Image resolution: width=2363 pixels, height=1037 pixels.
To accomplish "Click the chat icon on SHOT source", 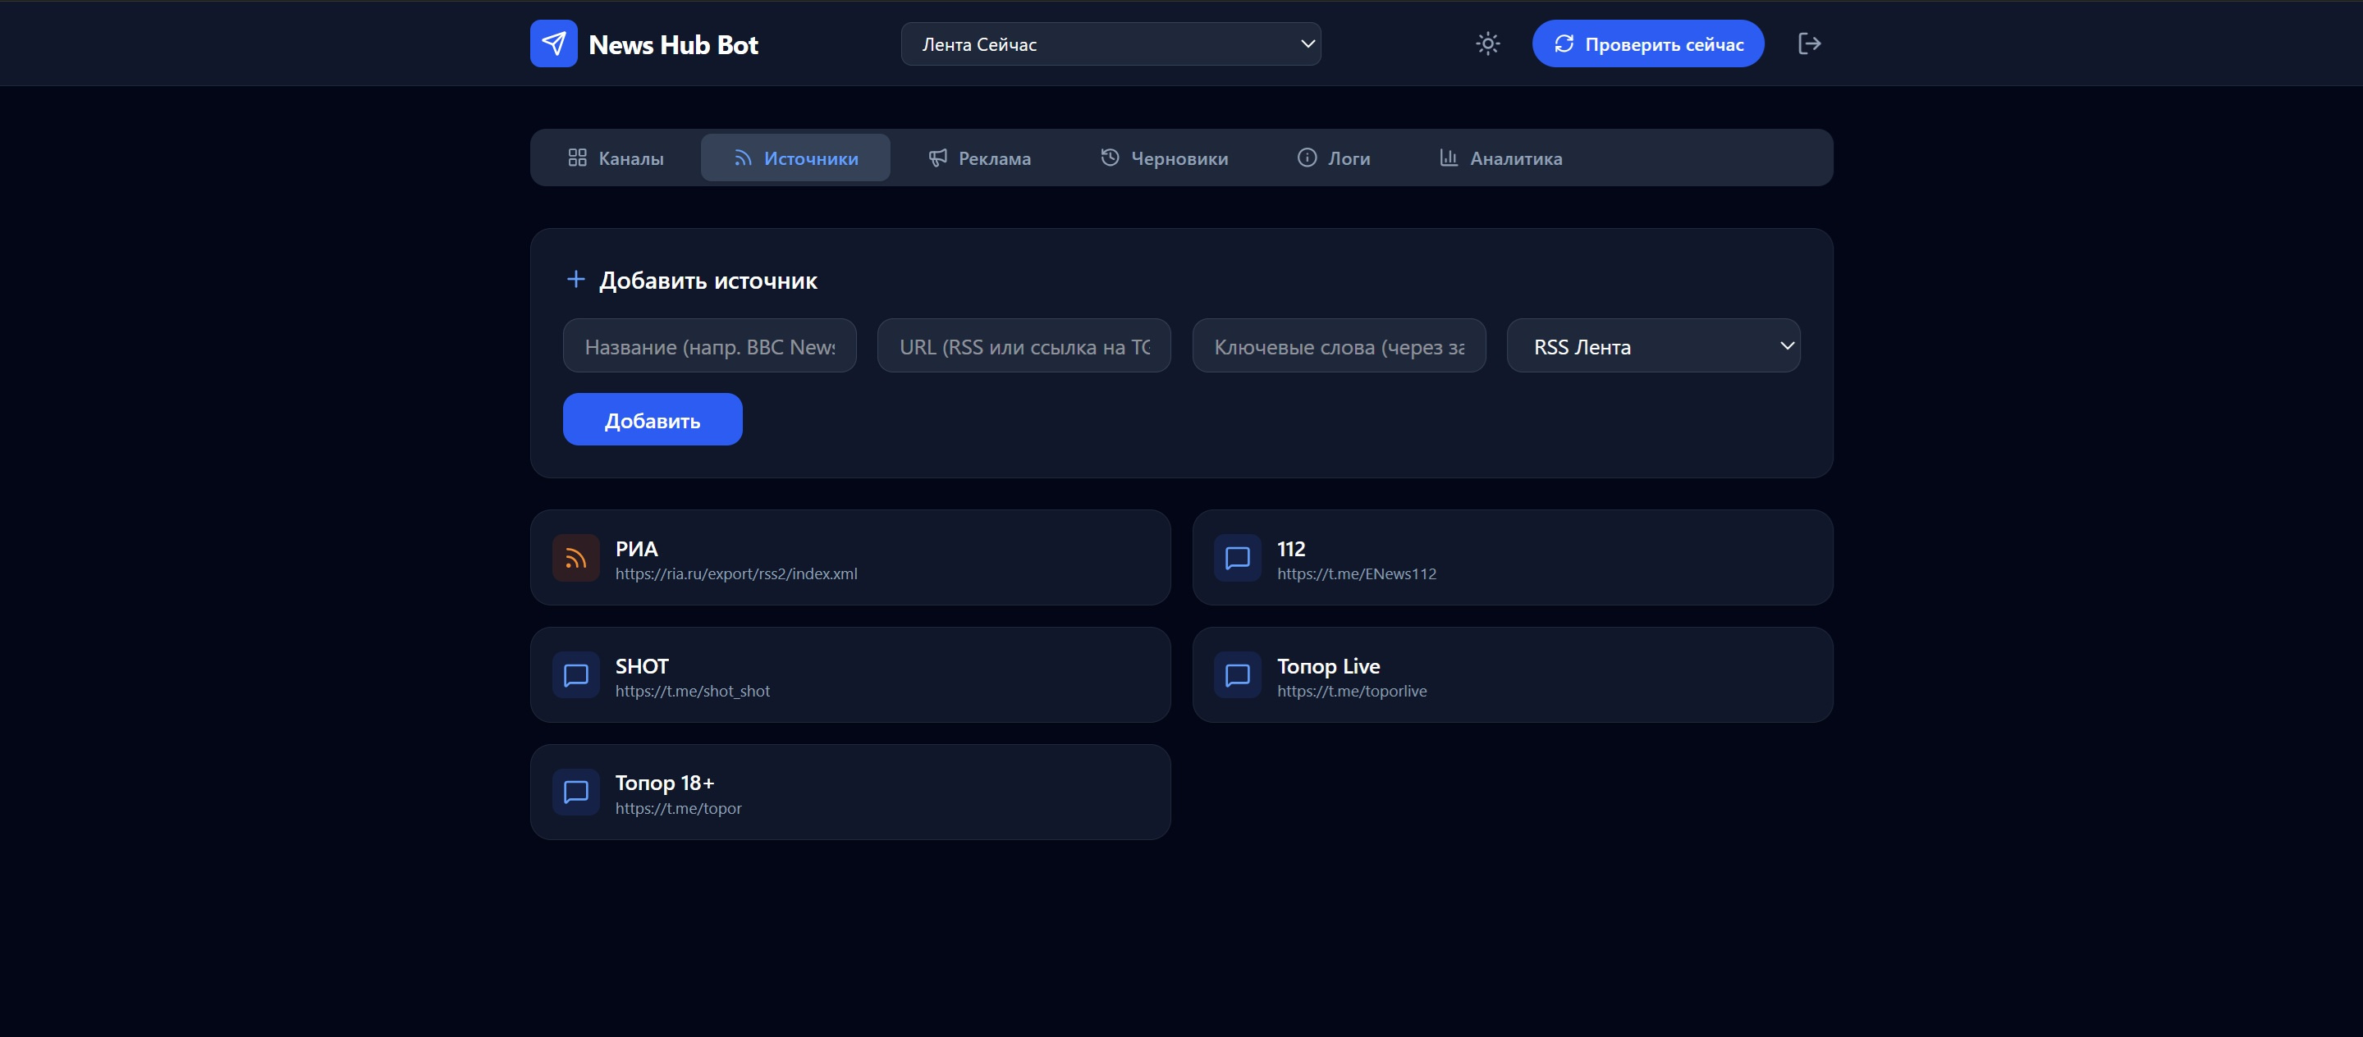I will pos(575,675).
